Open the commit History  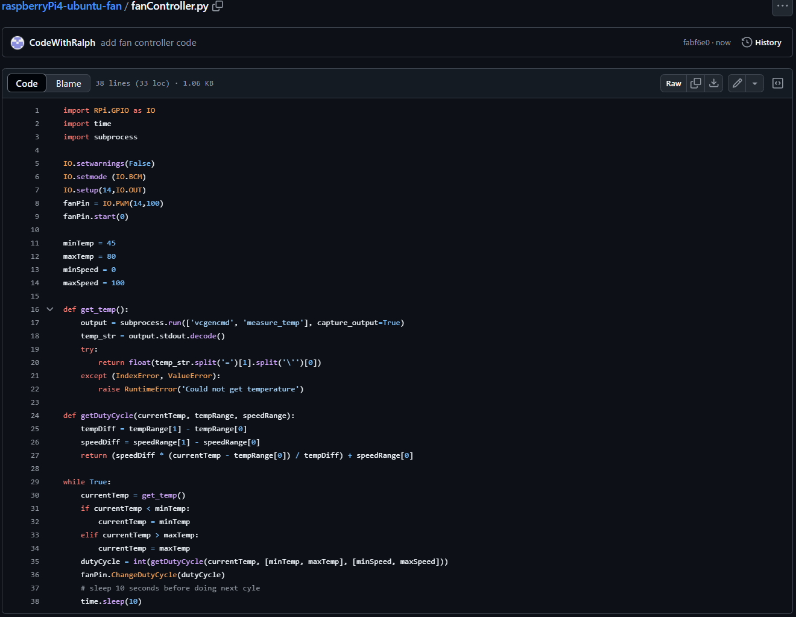pyautogui.click(x=761, y=43)
